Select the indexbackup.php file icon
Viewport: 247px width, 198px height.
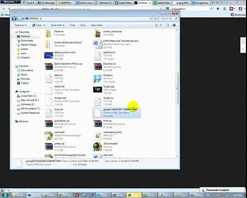pos(98,135)
